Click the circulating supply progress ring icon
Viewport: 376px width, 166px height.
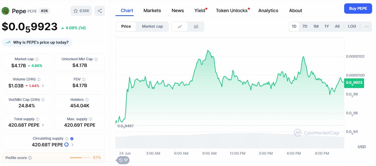(x=66, y=145)
